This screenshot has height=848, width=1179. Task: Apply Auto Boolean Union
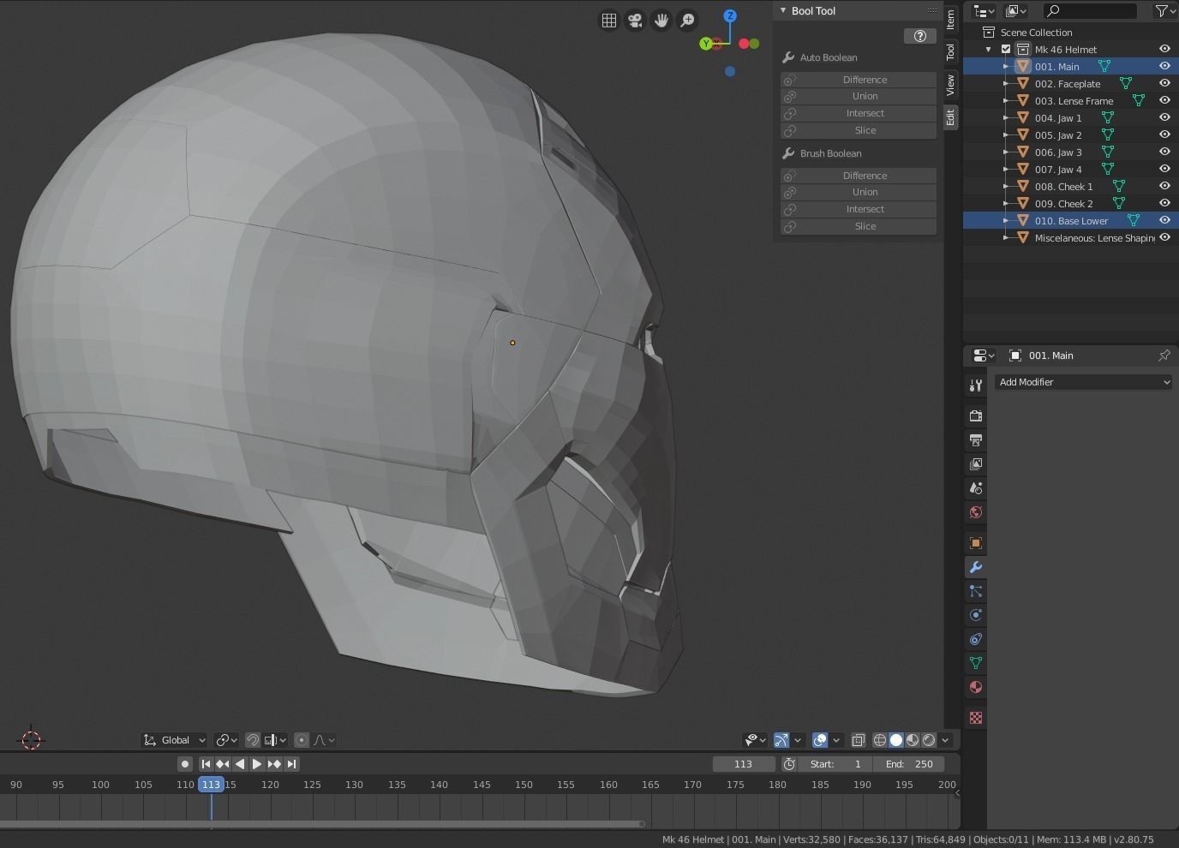(859, 96)
